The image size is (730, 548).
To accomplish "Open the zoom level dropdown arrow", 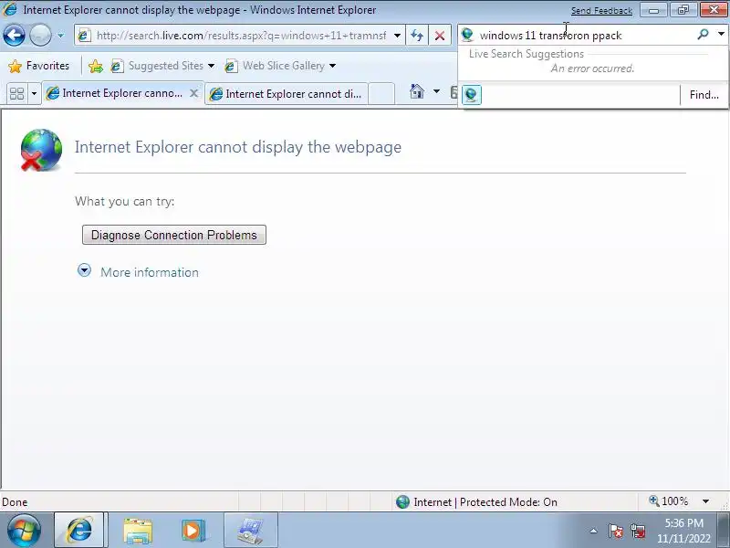I will point(705,501).
